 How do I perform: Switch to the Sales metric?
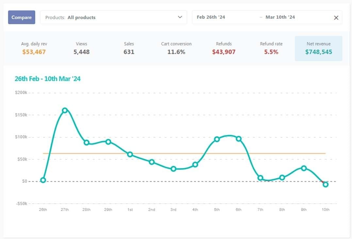(x=129, y=48)
